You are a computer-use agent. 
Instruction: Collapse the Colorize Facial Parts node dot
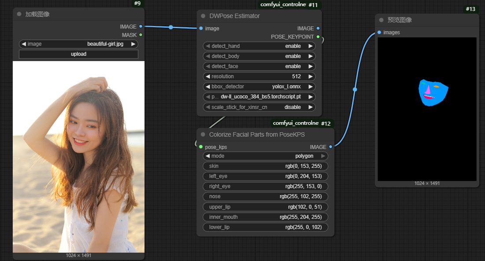[x=203, y=135]
